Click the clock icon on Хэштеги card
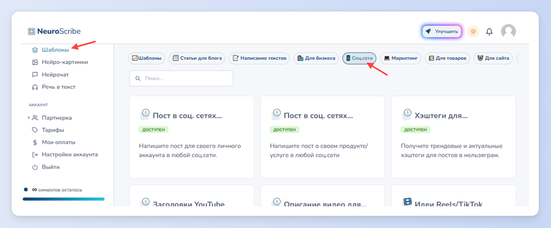The width and height of the screenshot is (551, 228). [407, 114]
